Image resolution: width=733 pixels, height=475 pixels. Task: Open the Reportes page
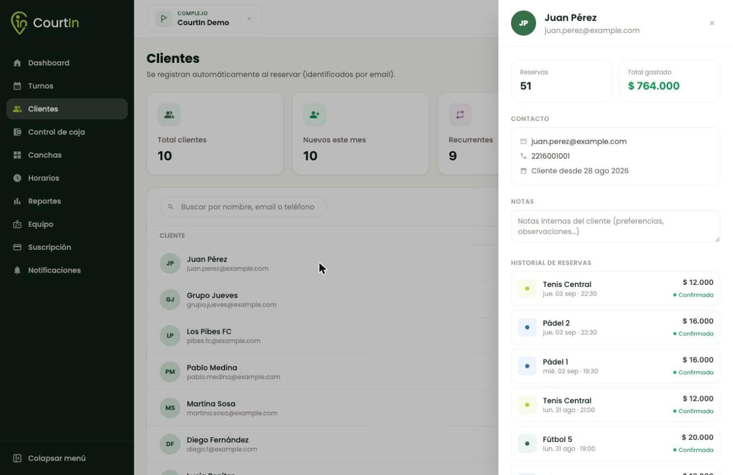[x=67, y=201]
